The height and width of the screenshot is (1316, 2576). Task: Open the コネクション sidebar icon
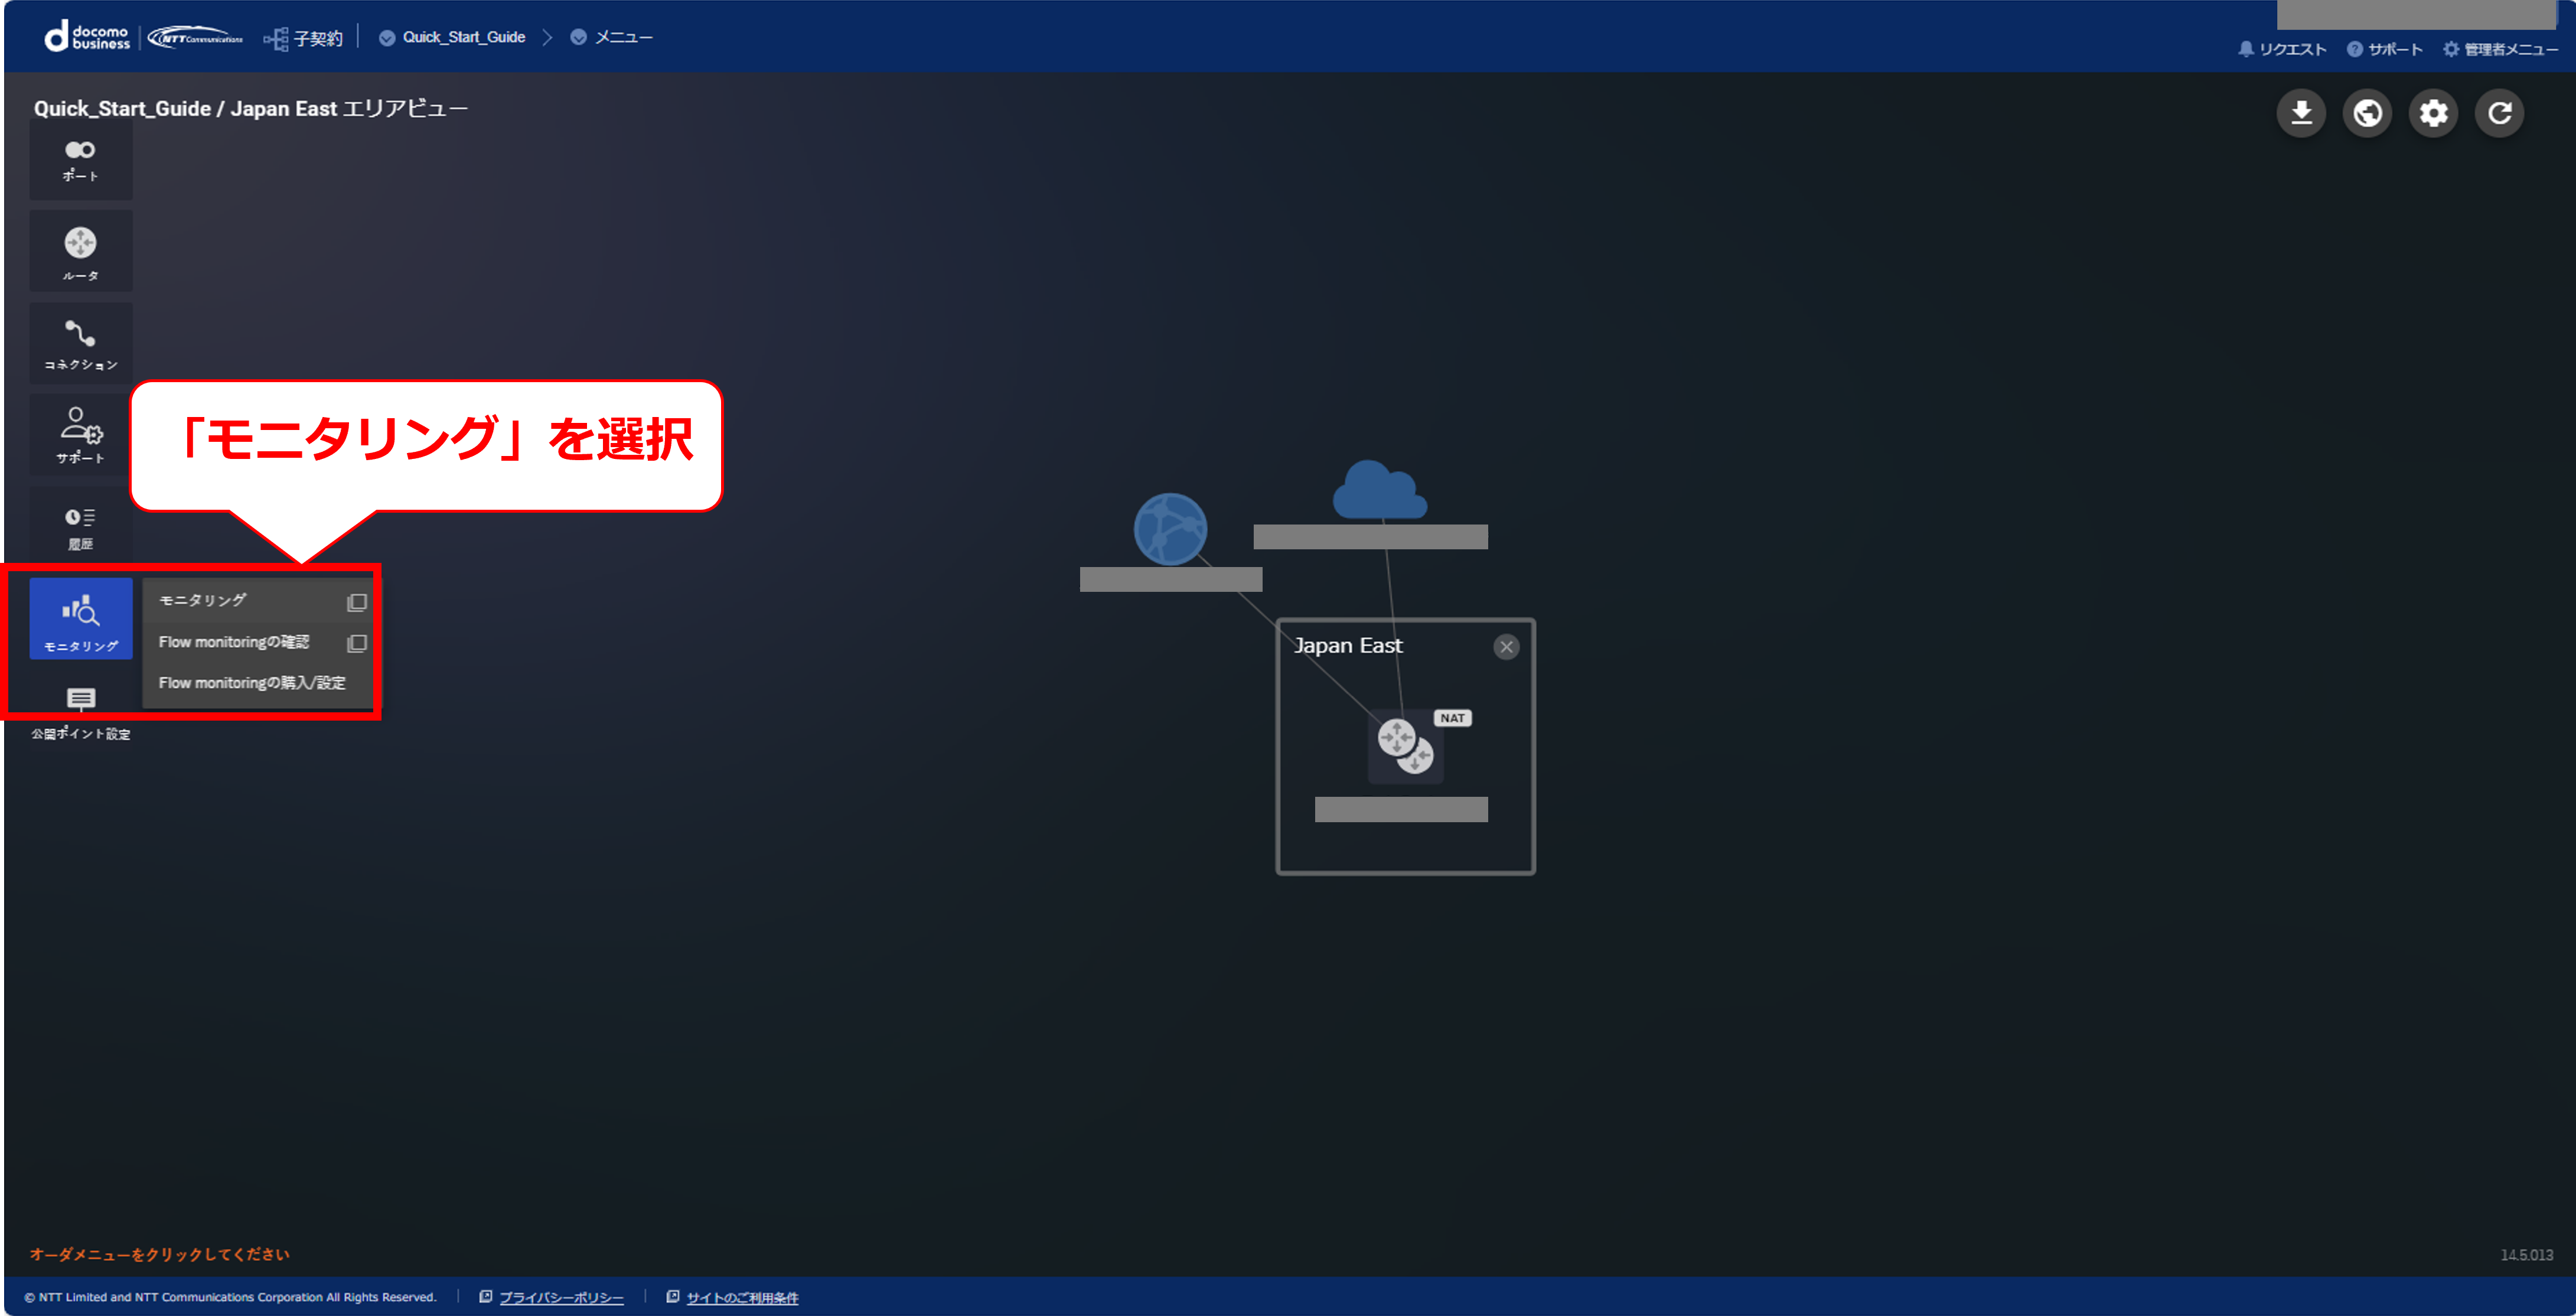81,344
